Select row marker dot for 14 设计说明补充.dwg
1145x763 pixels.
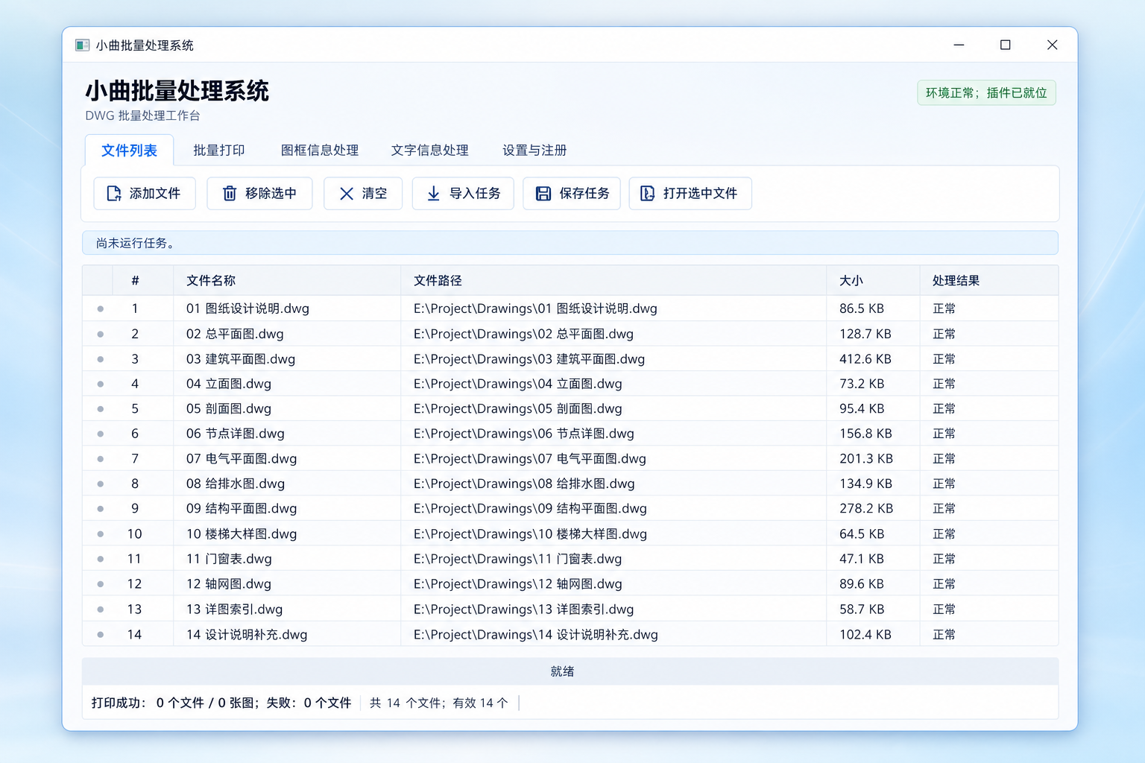click(101, 635)
